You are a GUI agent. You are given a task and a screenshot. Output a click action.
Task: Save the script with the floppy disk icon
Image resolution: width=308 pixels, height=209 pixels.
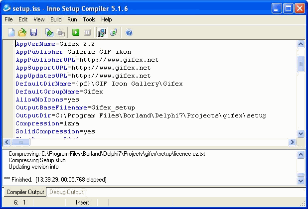coord(33,32)
